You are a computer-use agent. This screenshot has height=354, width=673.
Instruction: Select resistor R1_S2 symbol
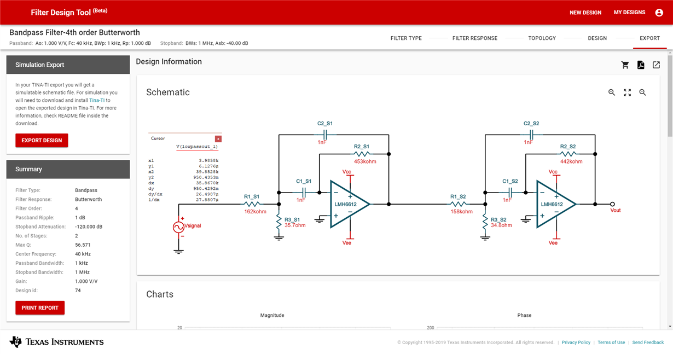459,204
